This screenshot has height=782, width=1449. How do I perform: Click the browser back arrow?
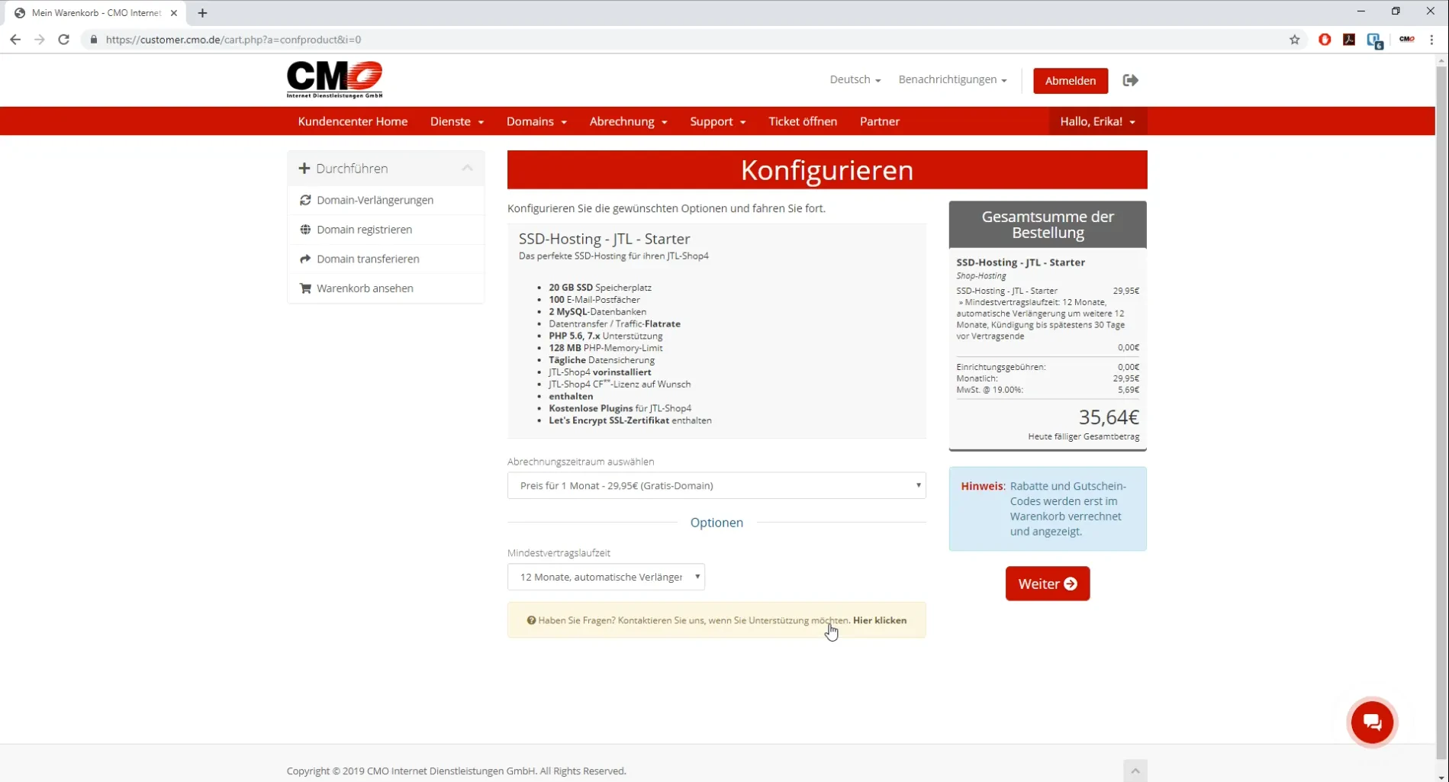click(15, 40)
